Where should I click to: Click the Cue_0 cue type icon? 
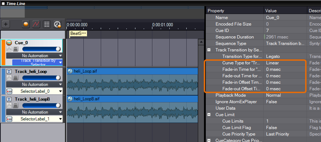[x=9, y=43]
